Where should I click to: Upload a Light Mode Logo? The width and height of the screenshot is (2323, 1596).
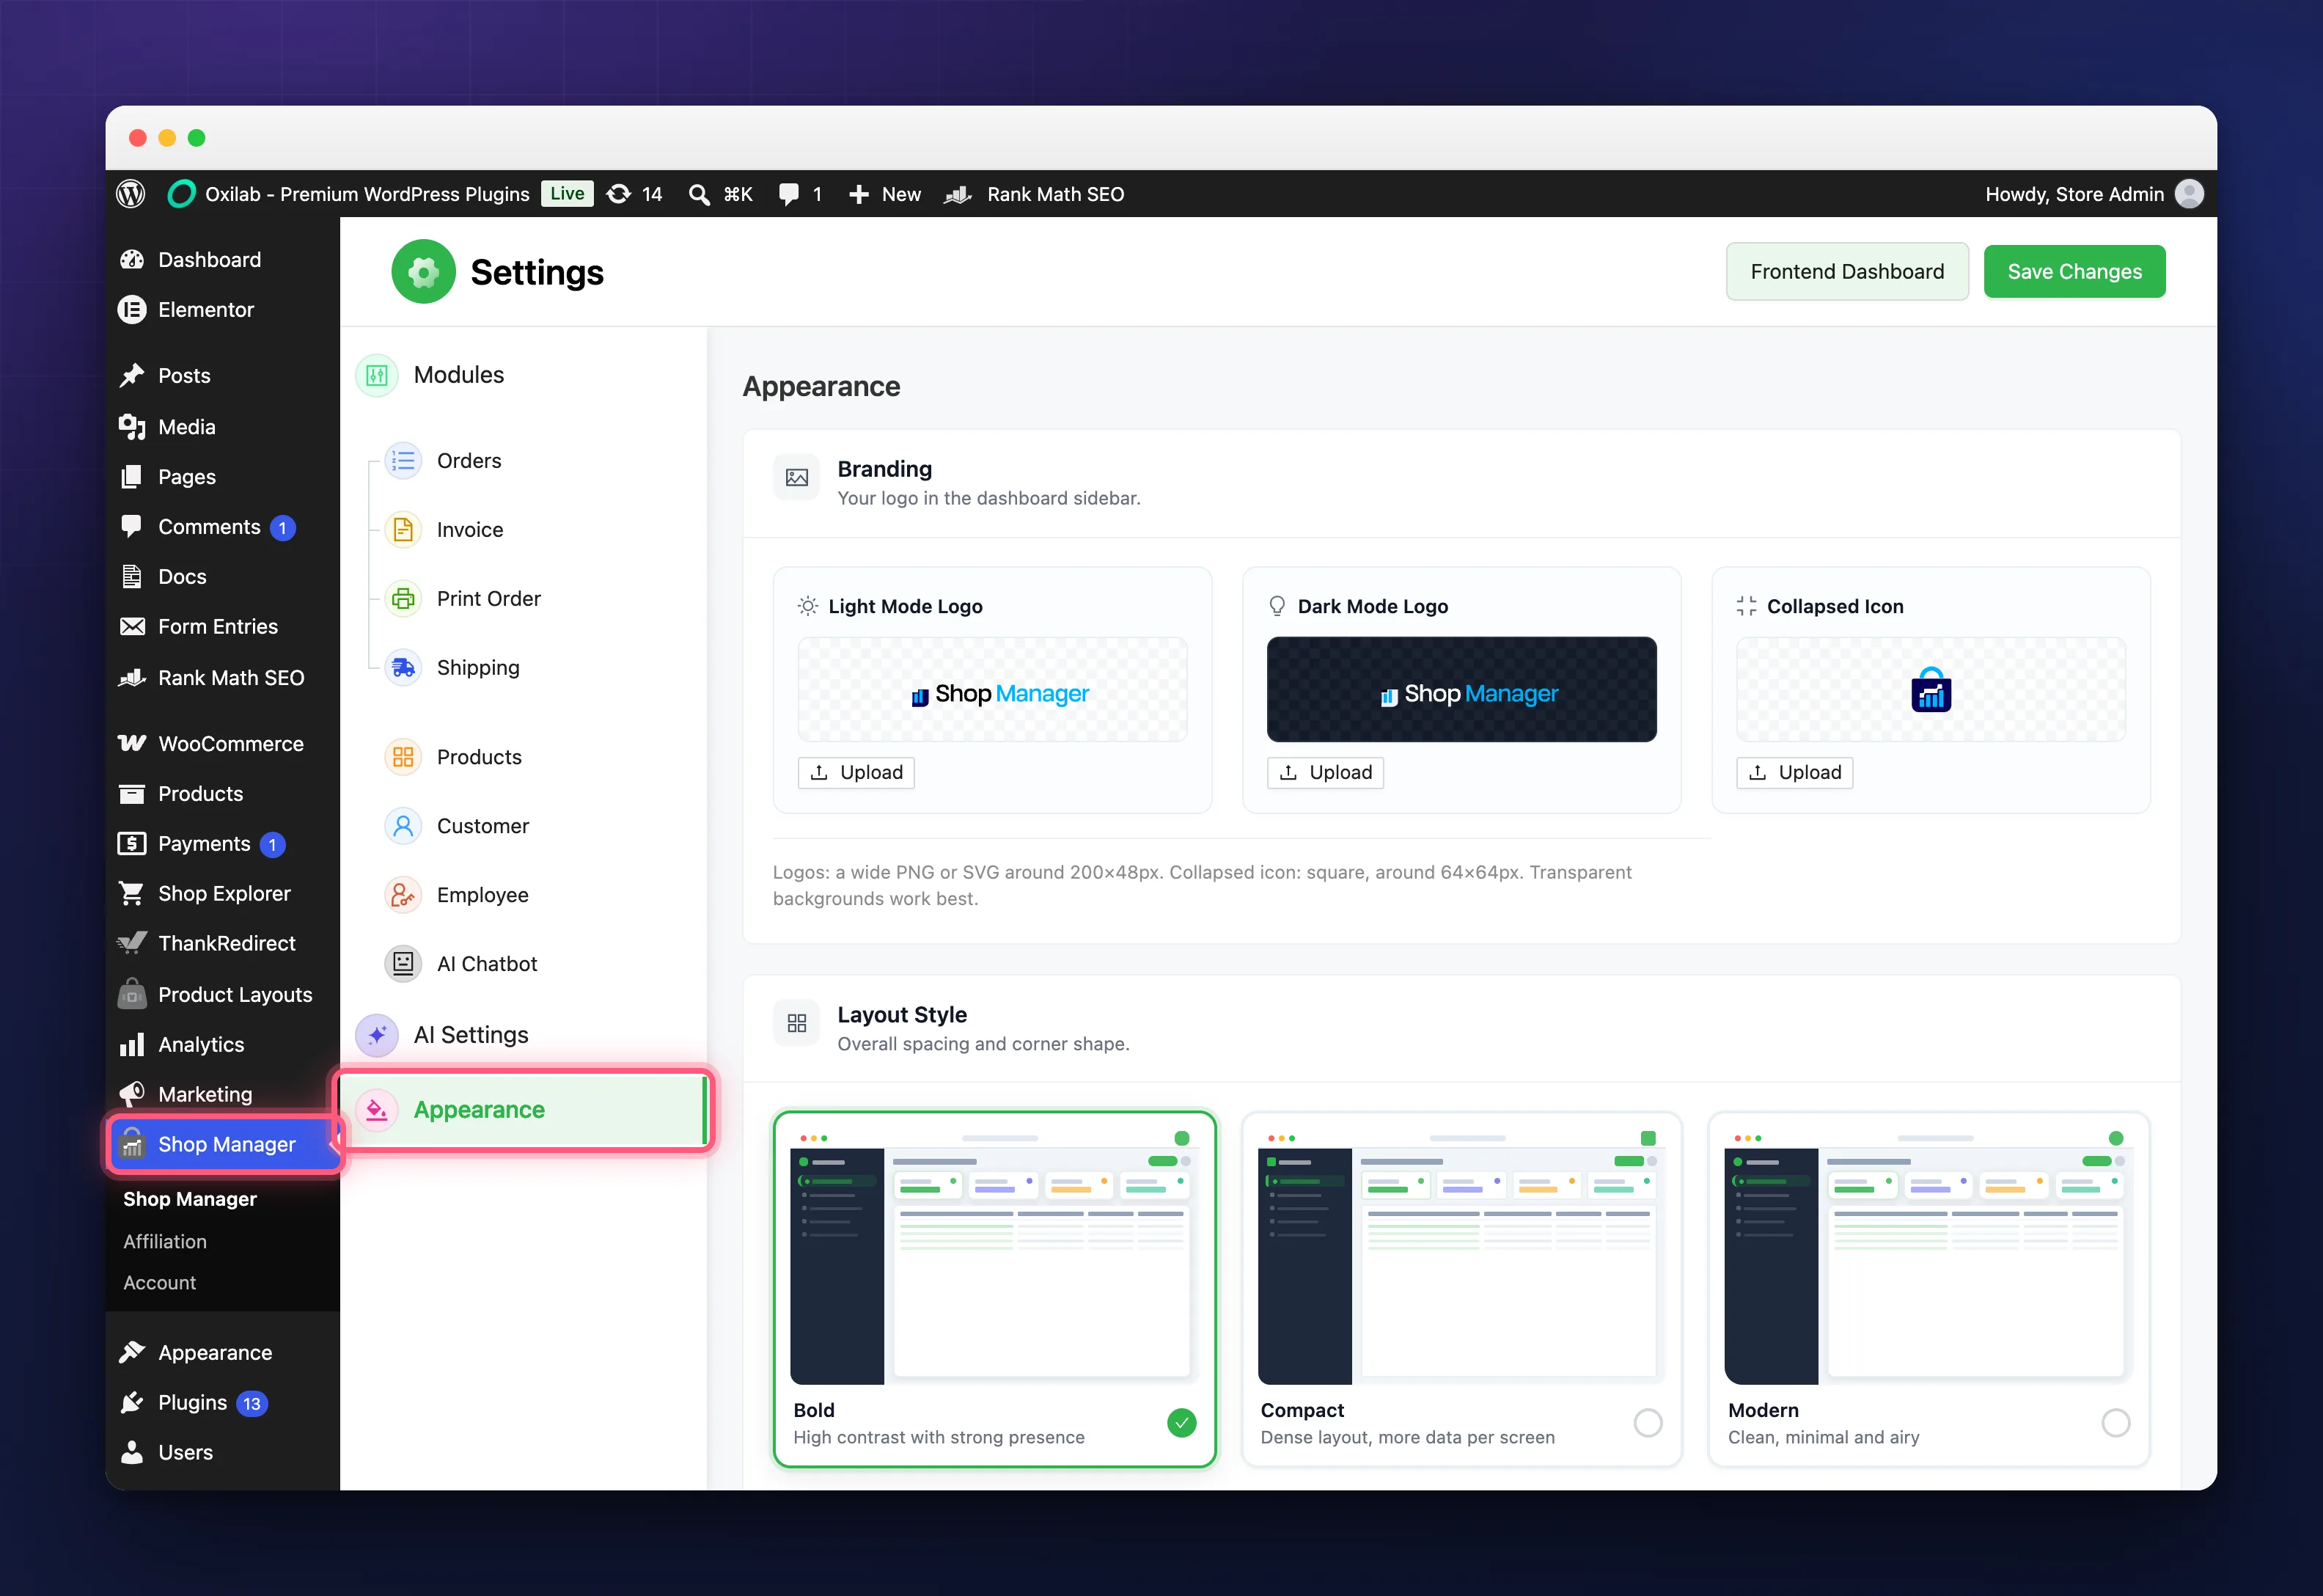(x=856, y=773)
